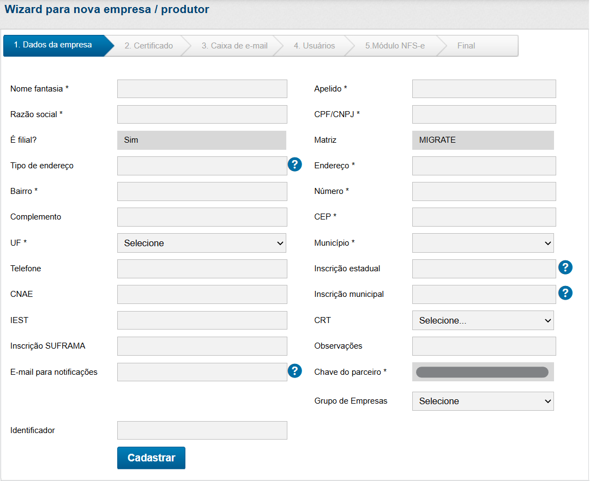Click help icon beside Tipo de endereço
Screen dimensions: 590x481
295,165
